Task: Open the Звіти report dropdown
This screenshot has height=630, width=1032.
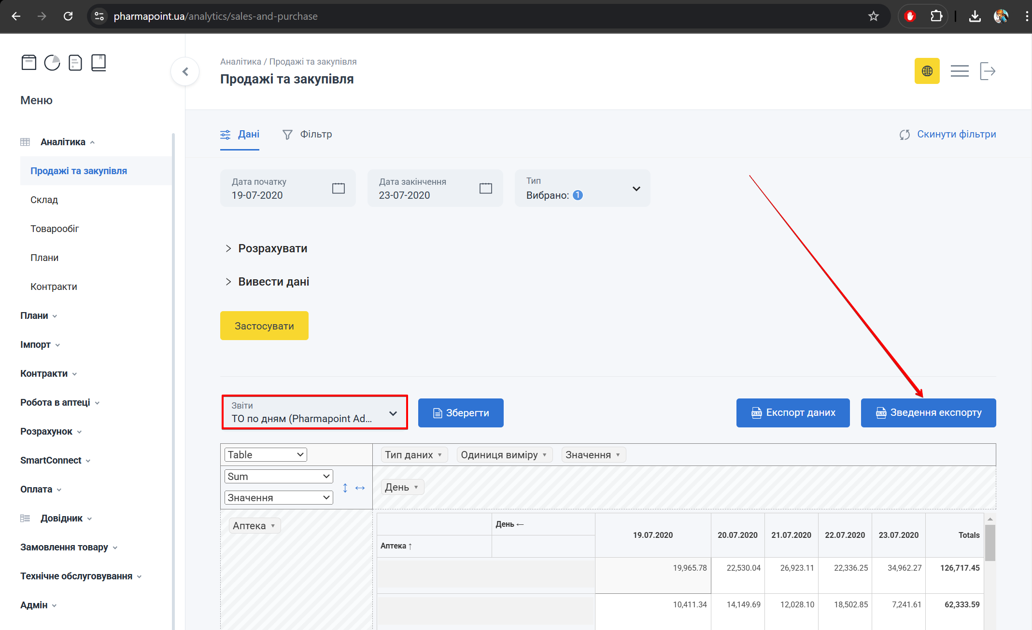Action: (314, 412)
